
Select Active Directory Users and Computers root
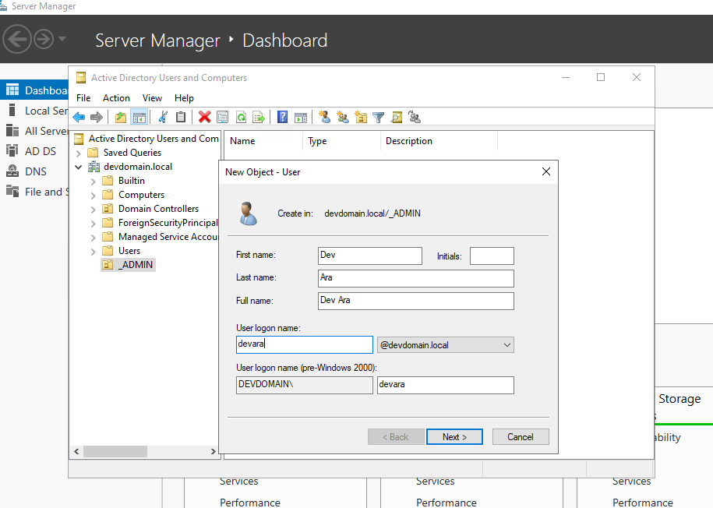[146, 138]
